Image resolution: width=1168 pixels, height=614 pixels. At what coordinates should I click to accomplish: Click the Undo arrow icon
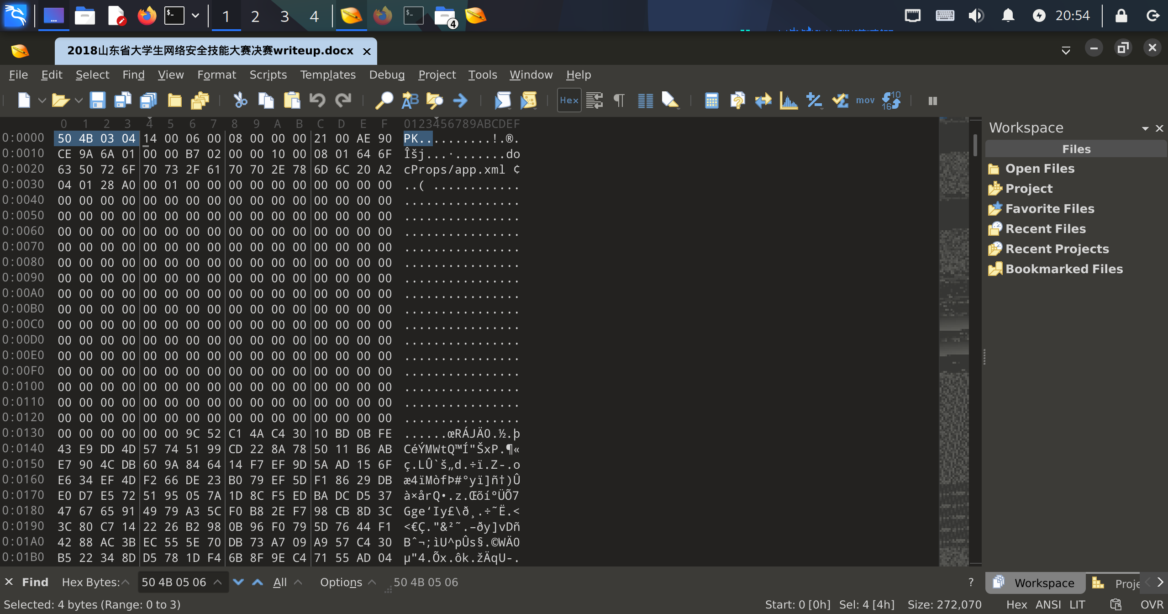(x=317, y=101)
